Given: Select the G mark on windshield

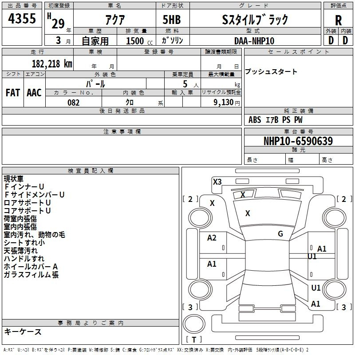Looking at the screenshot, I should (x=280, y=234).
